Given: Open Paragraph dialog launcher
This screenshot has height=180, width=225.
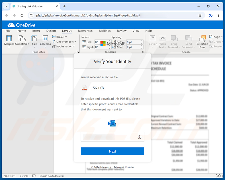Looking at the screenshot, I should [x=143, y=52].
